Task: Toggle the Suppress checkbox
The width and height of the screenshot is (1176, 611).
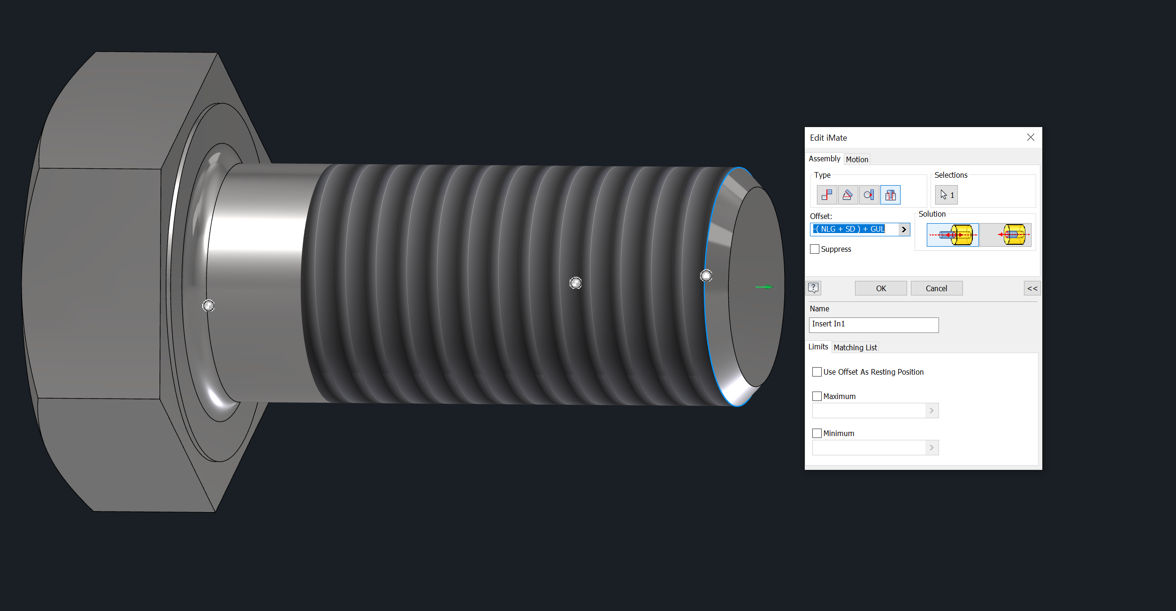Action: [815, 249]
